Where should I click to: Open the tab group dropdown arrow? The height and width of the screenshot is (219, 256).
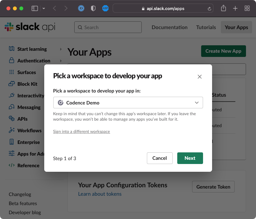click(x=44, y=8)
